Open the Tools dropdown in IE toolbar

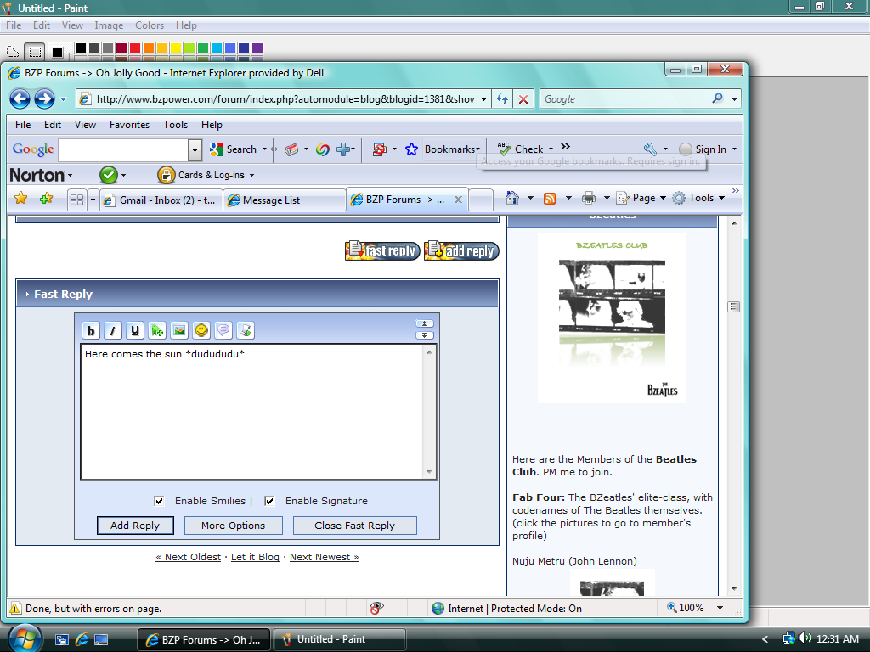pyautogui.click(x=699, y=197)
